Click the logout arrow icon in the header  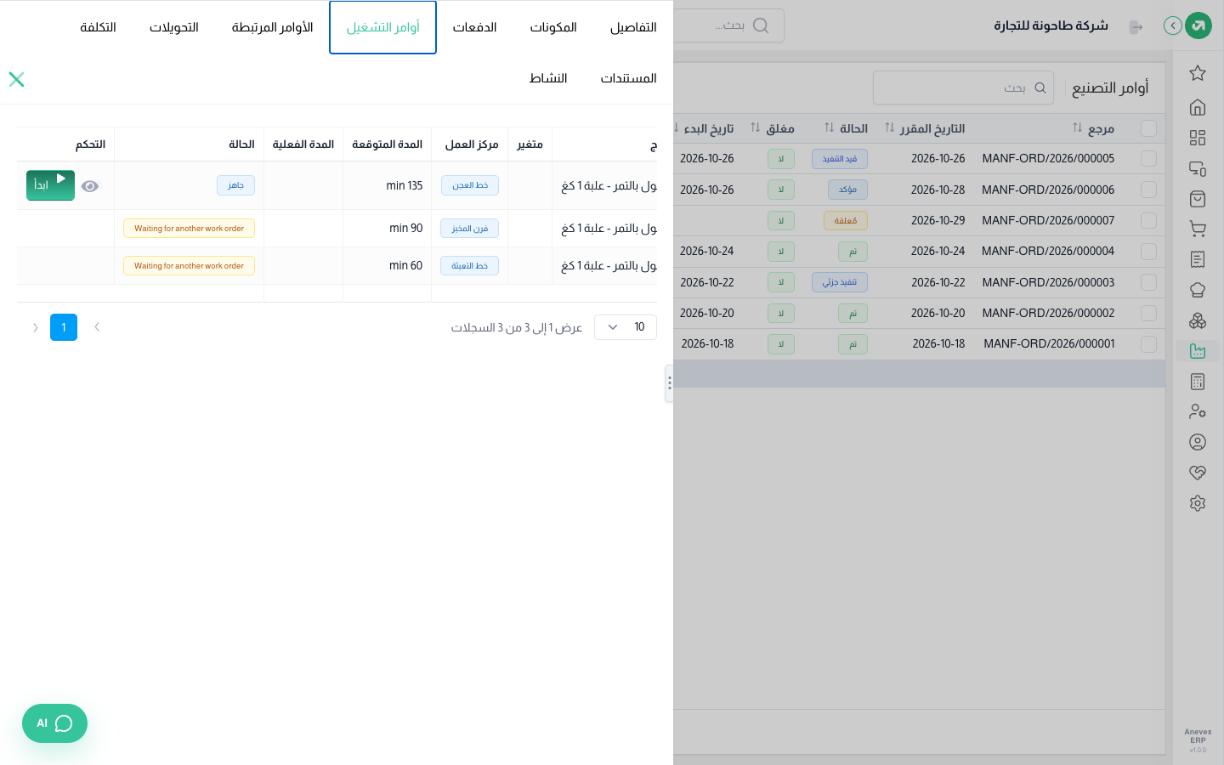[1136, 27]
